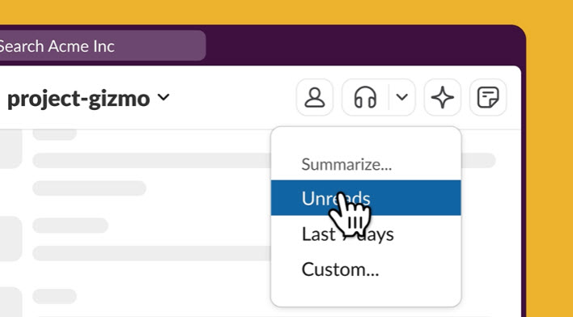Focus the Search Acme Inc field
The image size is (573, 317).
[100, 45]
